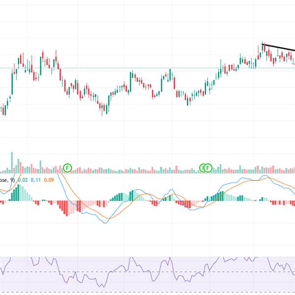Click the green marker partly hidden behind F
Viewport: 295px width, 295px height.
202,168
